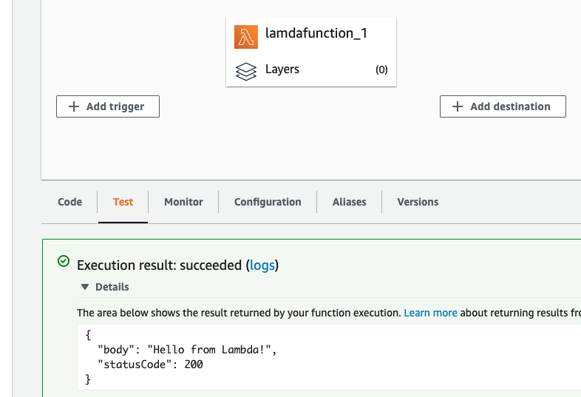Follow the Learn more link
The height and width of the screenshot is (397, 581).
coord(430,313)
